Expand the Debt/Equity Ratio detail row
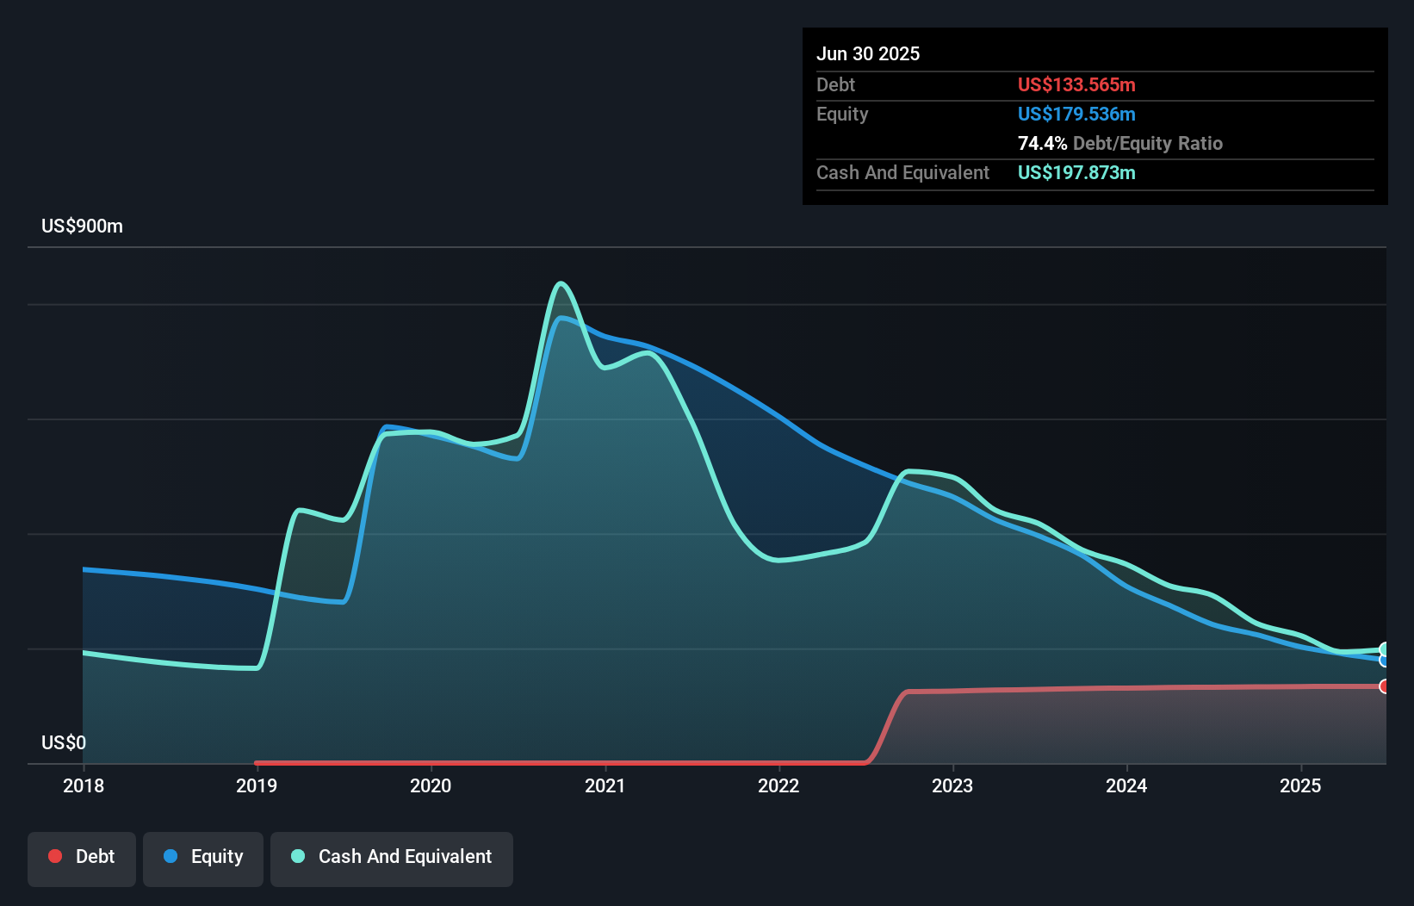Screen dimensions: 1414x906 (1120, 143)
